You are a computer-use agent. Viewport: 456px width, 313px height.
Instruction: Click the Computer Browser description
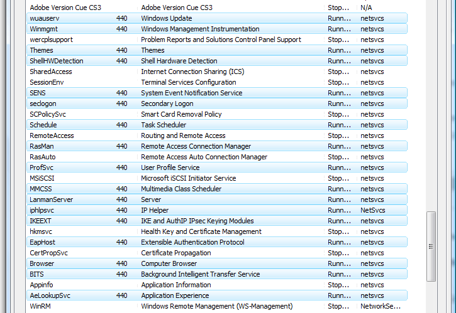click(169, 263)
